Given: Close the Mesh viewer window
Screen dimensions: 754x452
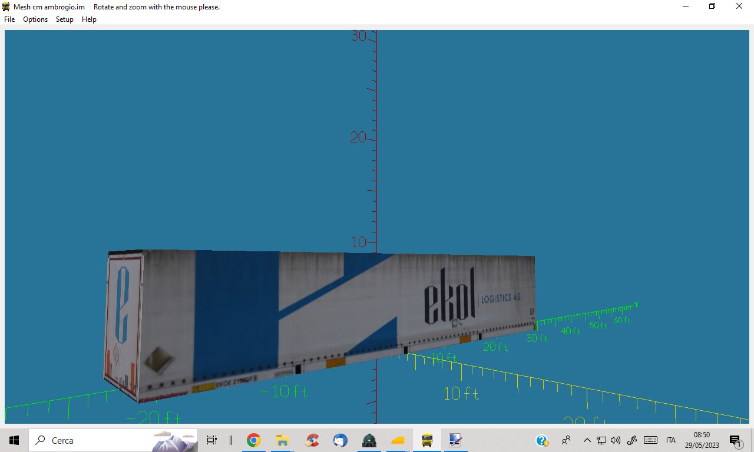Looking at the screenshot, I should coord(739,6).
